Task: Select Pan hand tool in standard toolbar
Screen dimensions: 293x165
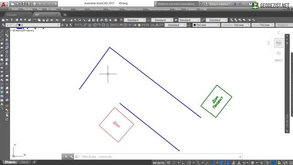Action: coord(71,20)
